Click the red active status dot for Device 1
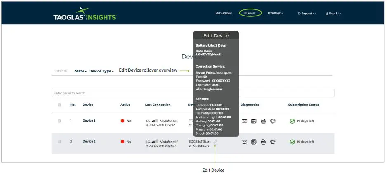This screenshot has height=173, width=387. [x=123, y=121]
